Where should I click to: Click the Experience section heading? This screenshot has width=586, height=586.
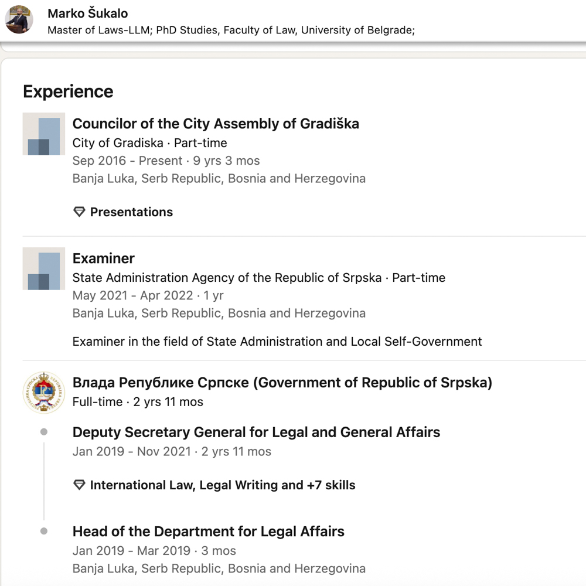tap(68, 91)
